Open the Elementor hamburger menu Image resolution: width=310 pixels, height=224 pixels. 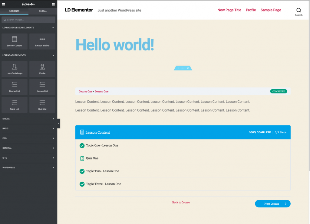(4, 4)
